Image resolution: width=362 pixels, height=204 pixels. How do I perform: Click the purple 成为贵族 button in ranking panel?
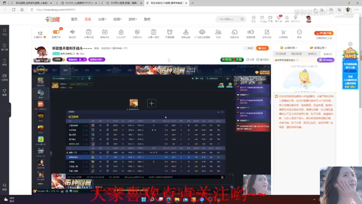click(x=325, y=60)
